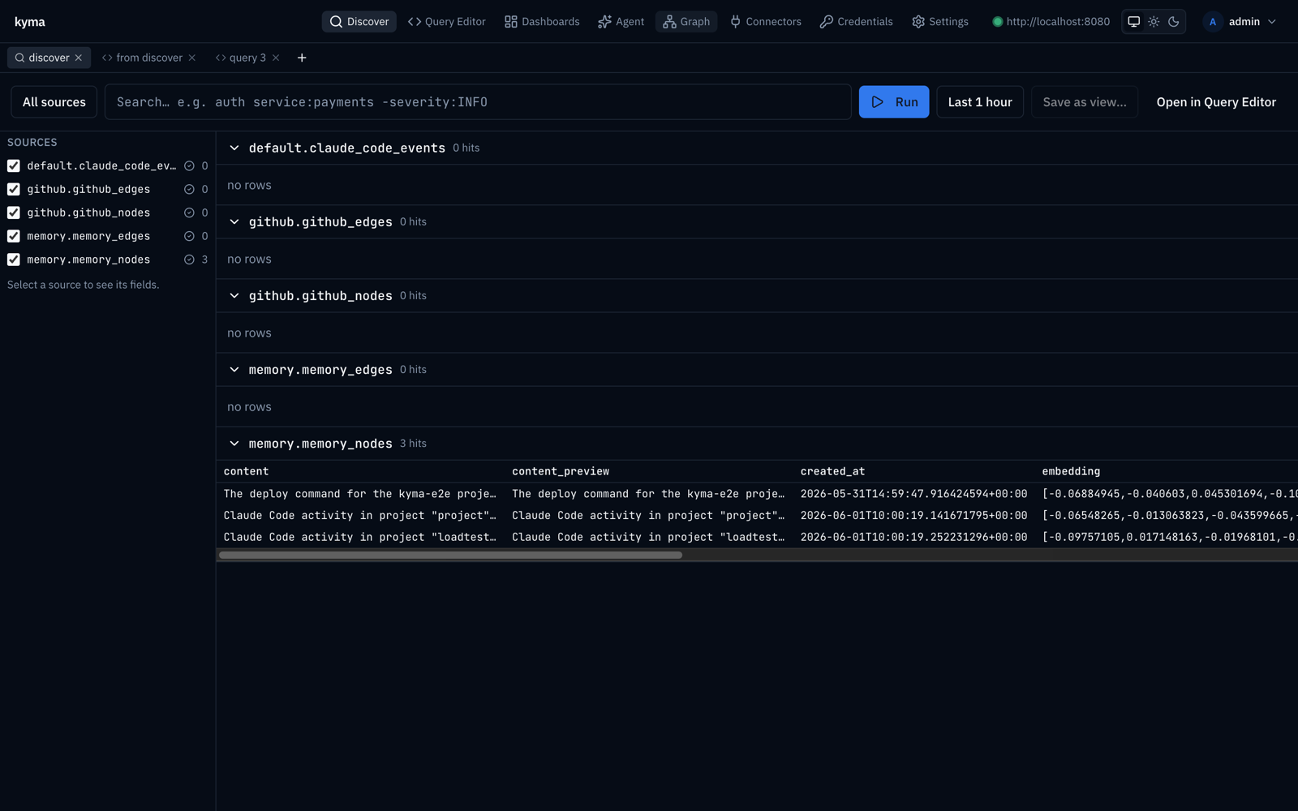Select github.github_edges source name in sidebar
This screenshot has width=1298, height=811.
click(88, 189)
